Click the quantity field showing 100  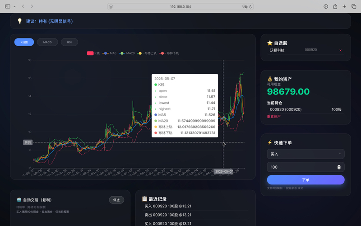306,167
